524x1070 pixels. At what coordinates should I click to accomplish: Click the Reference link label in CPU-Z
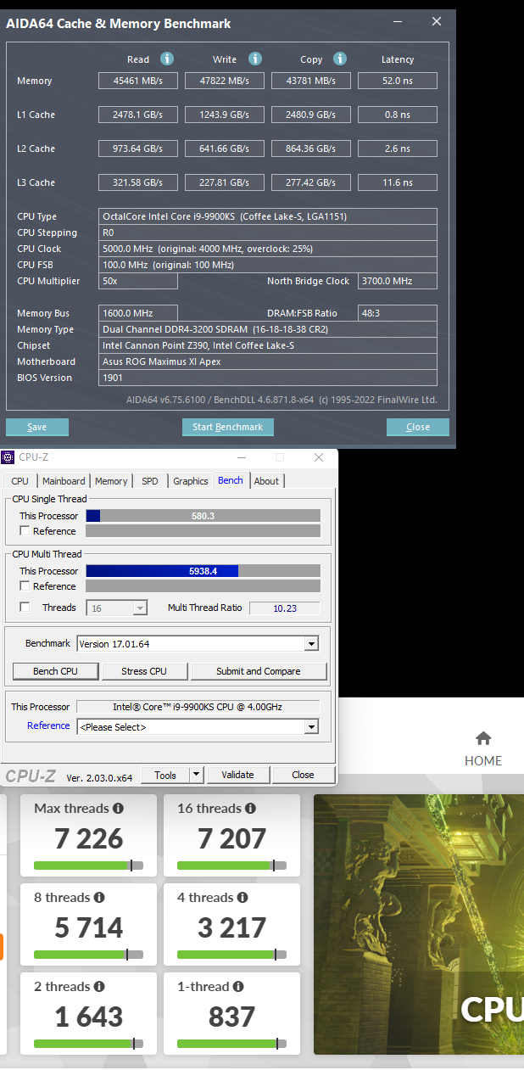pyautogui.click(x=48, y=725)
